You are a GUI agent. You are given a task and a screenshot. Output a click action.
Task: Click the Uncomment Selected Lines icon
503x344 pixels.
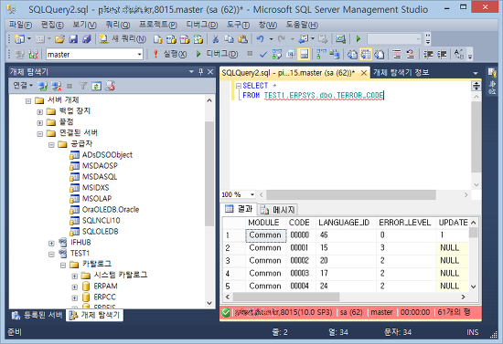click(411, 55)
